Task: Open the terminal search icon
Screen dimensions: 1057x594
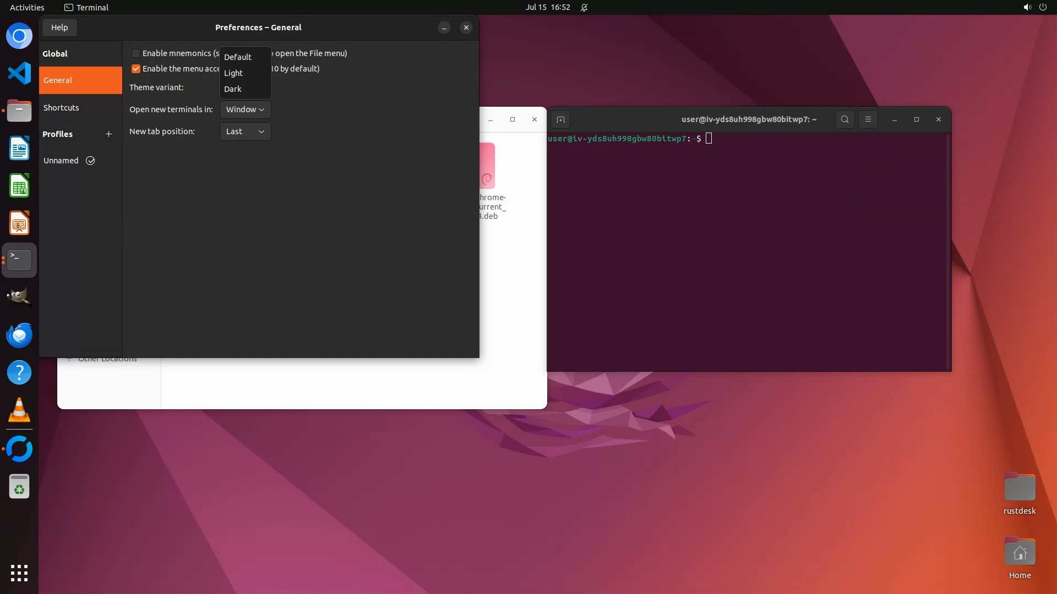Action: pos(844,119)
